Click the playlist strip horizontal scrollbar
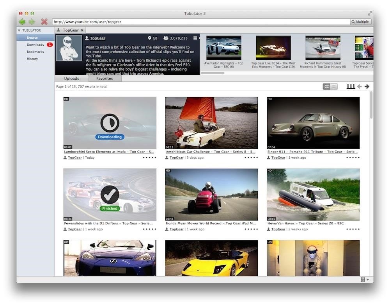This screenshot has width=390, height=306. coord(213,73)
